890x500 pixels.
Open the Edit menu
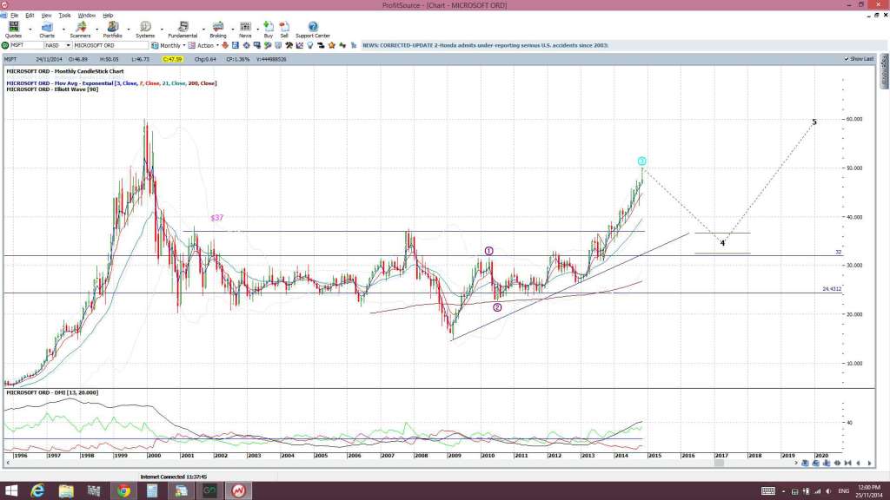30,16
